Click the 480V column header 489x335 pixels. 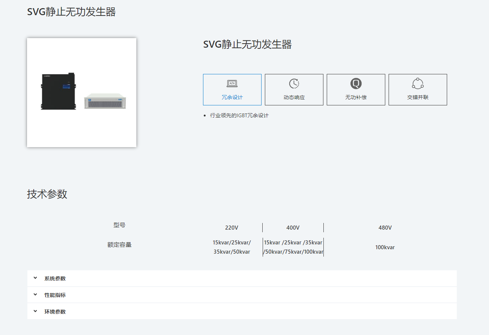tap(385, 228)
